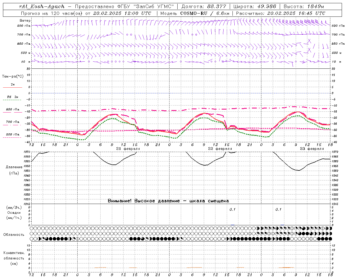Image resolution: width=346 pixels, height=277 pixels.
Task: Click the 21 февраля date label
Action: tap(128, 149)
